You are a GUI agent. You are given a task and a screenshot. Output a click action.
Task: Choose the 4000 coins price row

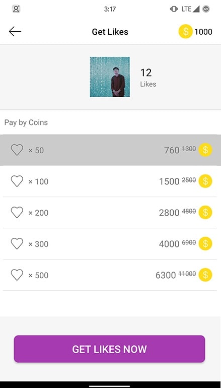coord(111,244)
